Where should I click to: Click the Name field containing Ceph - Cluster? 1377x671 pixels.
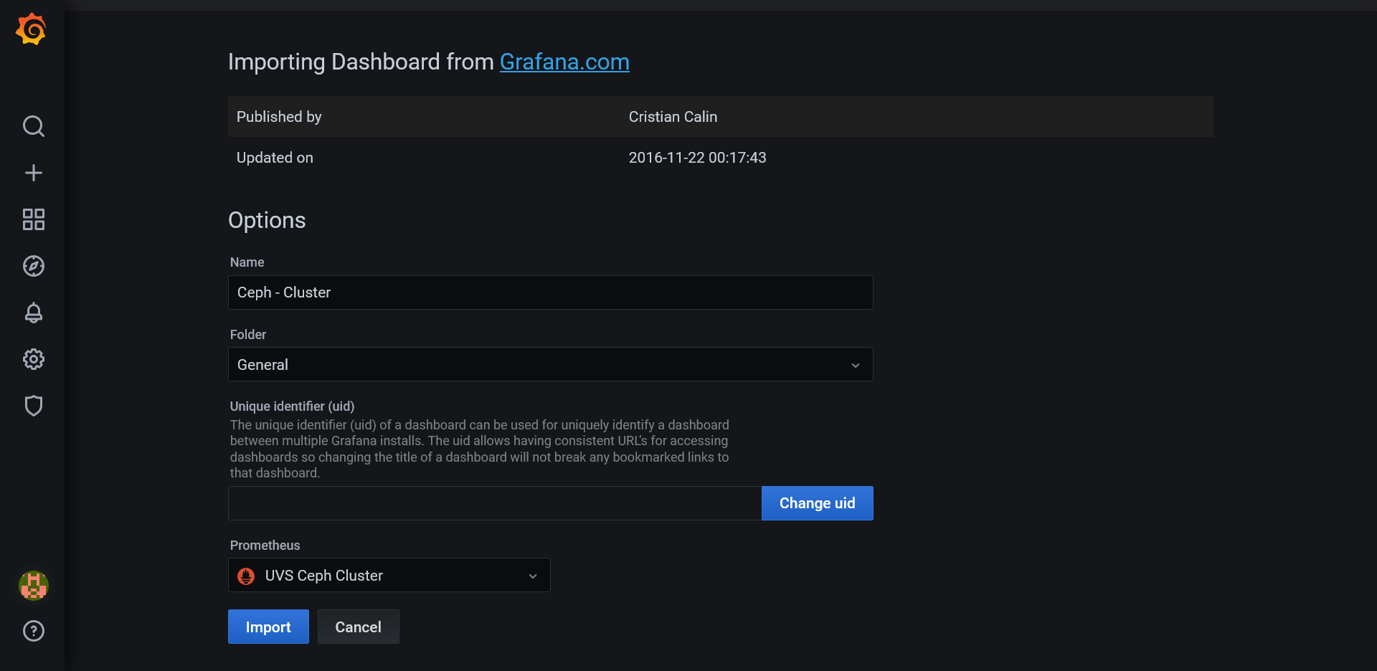551,292
